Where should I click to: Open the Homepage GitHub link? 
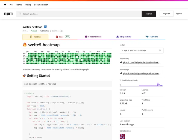pyautogui.click(x=142, y=74)
